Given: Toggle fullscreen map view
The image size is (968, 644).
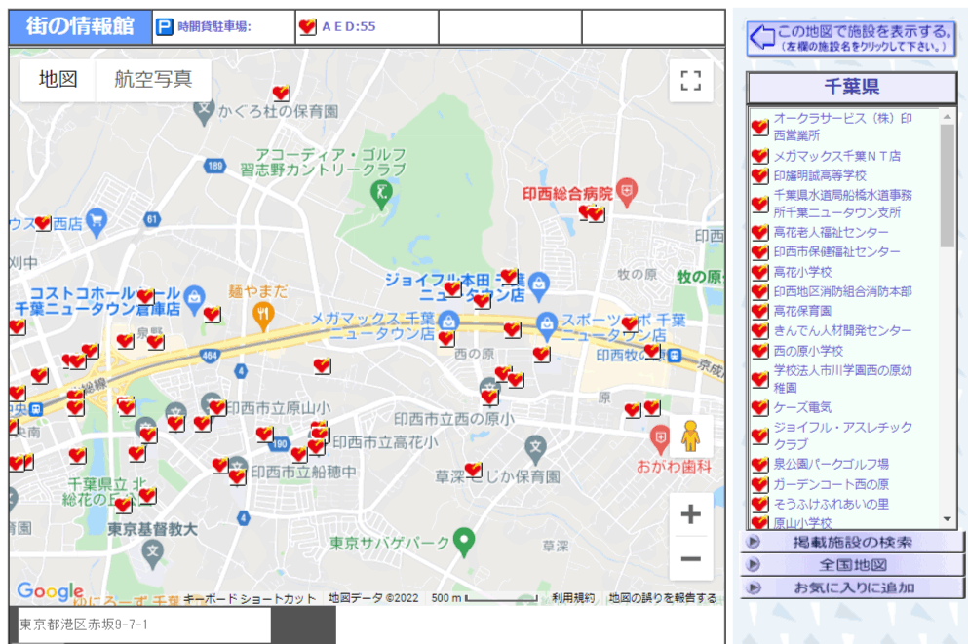Looking at the screenshot, I should pos(691,80).
